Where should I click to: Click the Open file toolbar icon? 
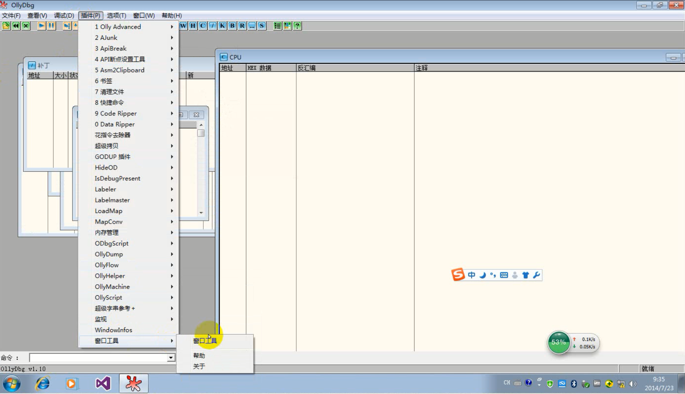6,26
